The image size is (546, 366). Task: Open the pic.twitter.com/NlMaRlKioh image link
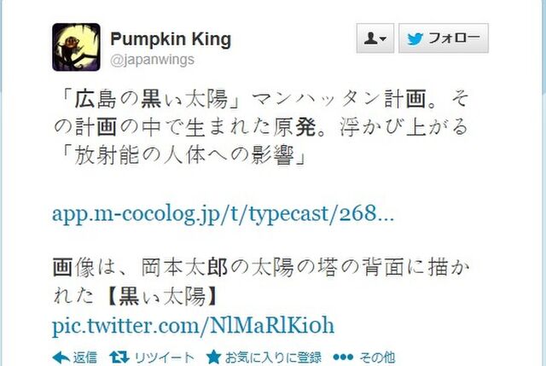pyautogui.click(x=193, y=325)
